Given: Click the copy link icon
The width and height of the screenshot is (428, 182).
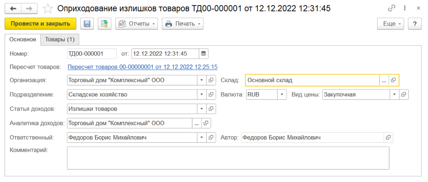Looking at the screenshot, I should (392, 8).
